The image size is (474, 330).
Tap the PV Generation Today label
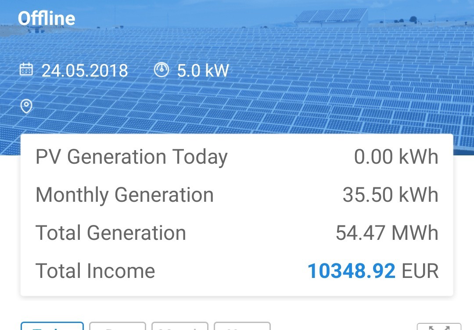pos(132,157)
